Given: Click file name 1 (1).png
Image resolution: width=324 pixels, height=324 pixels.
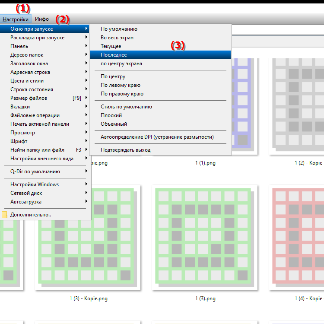Looking at the screenshot, I should coord(205,163).
